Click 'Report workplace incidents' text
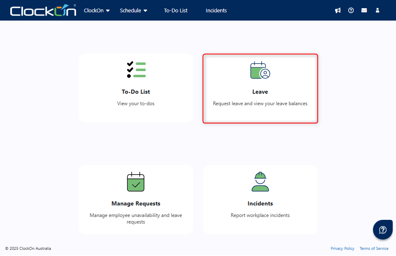Screen dimensions: 396x256 (260, 215)
